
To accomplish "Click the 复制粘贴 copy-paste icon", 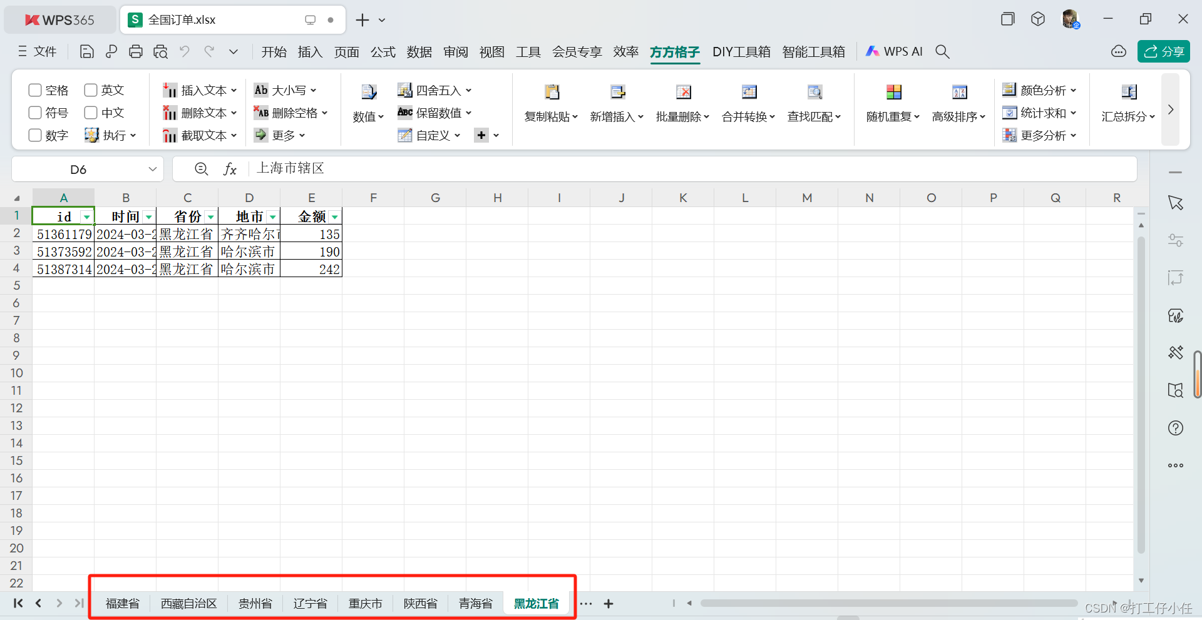I will tap(552, 92).
